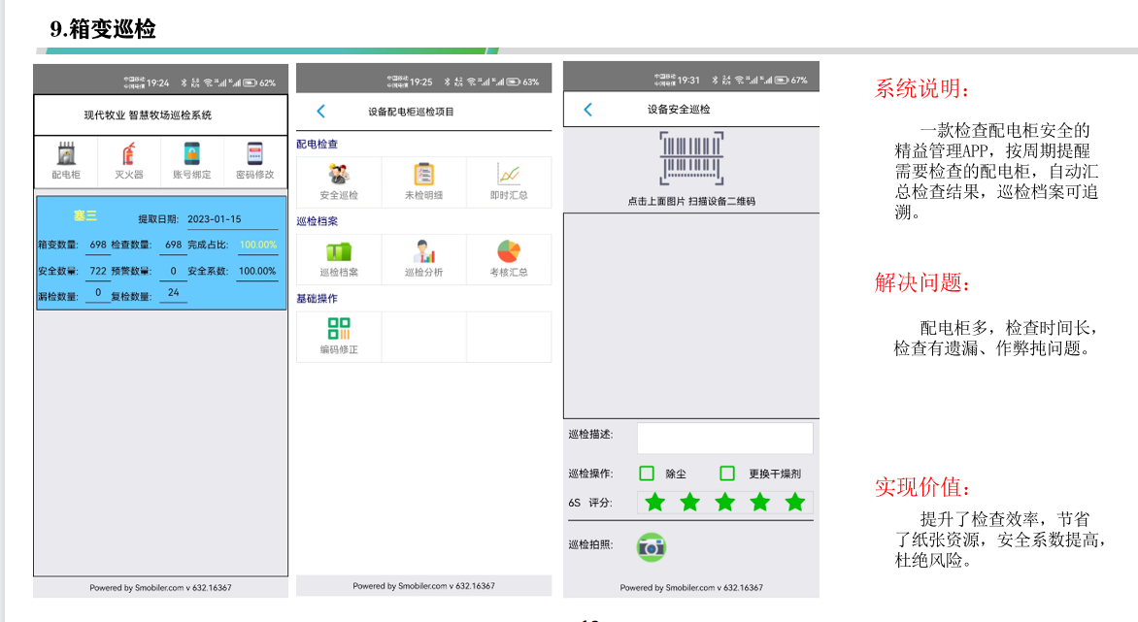Check the 除尘 checkbox

tap(647, 474)
